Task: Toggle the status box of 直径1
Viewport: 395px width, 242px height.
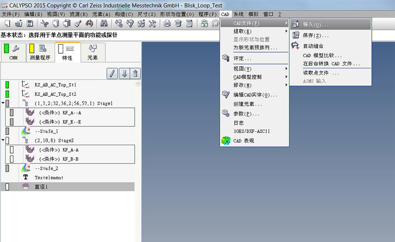Action: [x=7, y=187]
